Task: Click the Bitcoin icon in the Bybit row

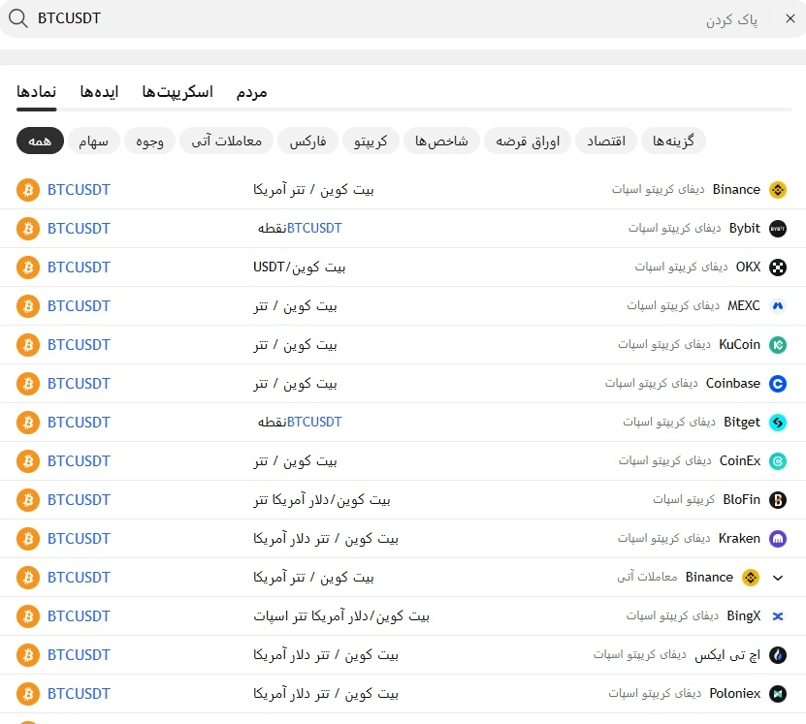Action: [x=28, y=229]
